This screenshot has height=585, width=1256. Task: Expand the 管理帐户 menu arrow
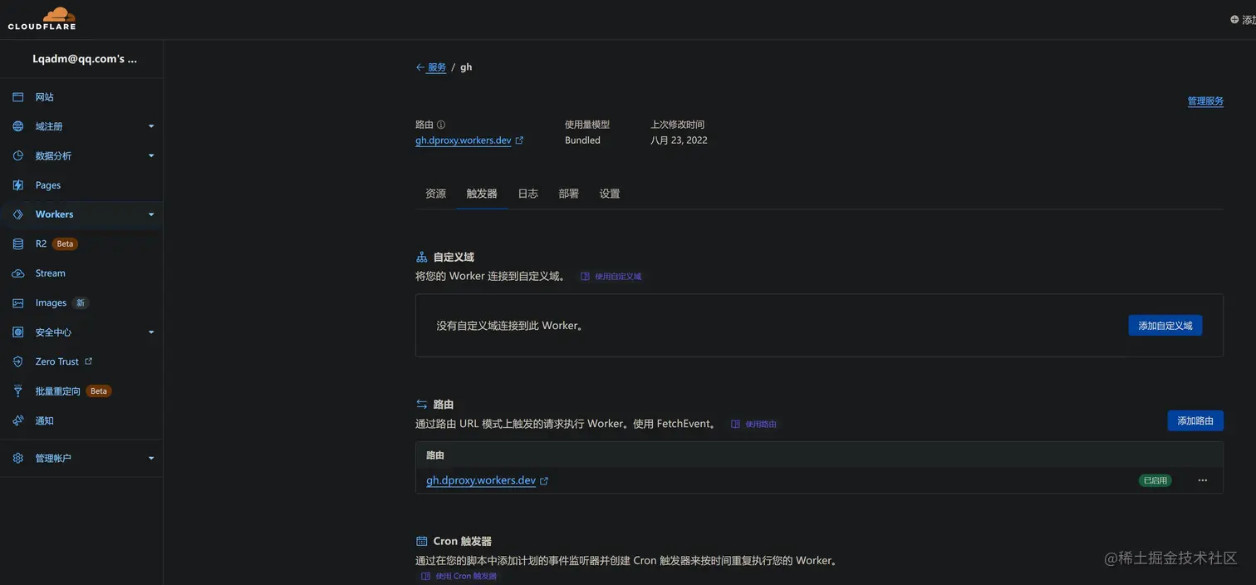click(151, 458)
